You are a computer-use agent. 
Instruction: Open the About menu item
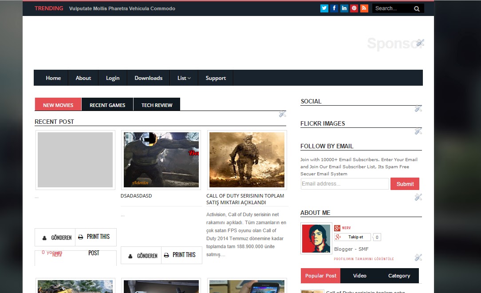(83, 78)
